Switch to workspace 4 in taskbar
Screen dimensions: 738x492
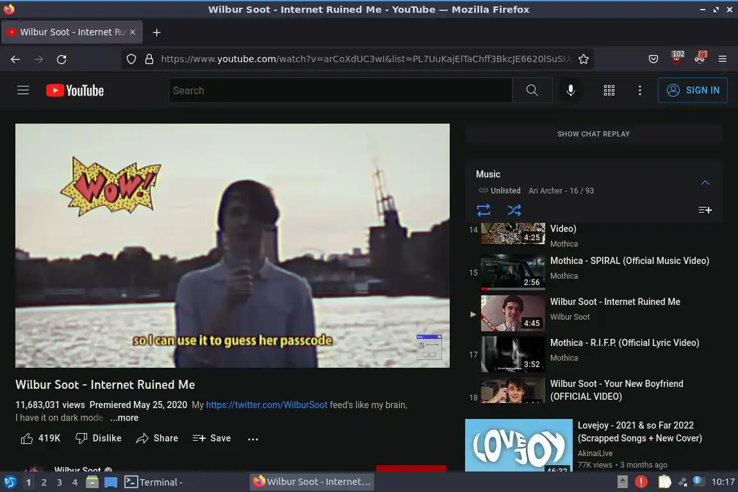(x=75, y=482)
